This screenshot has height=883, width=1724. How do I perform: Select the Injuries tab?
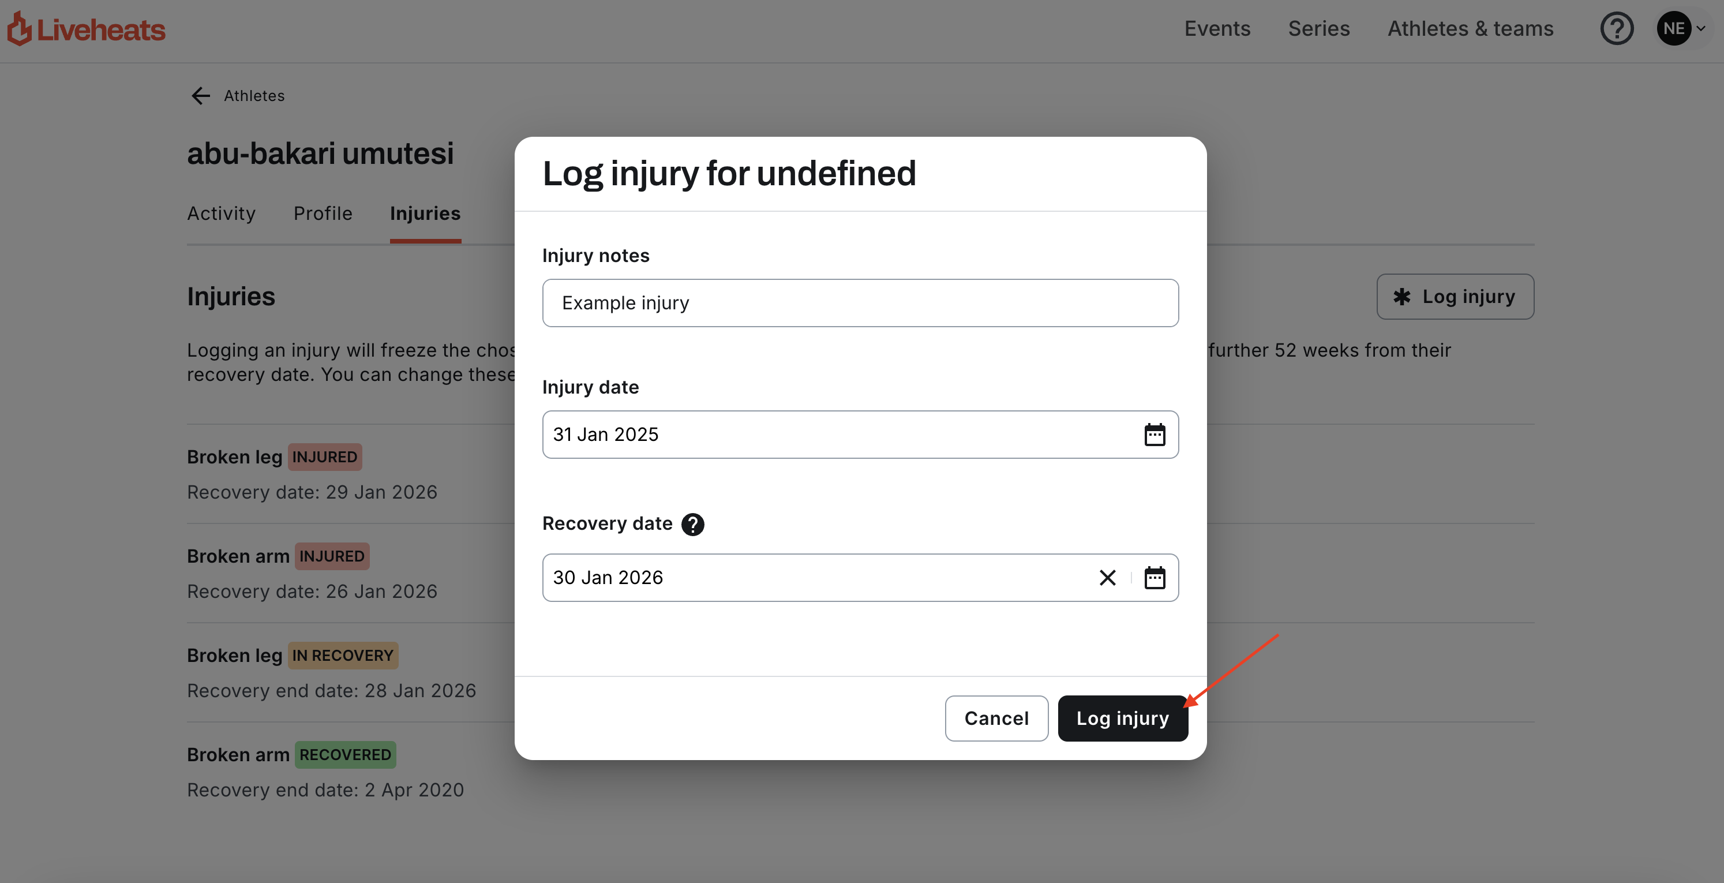pyautogui.click(x=425, y=214)
